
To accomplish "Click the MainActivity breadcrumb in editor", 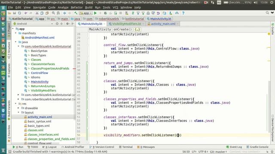I will [100, 30].
